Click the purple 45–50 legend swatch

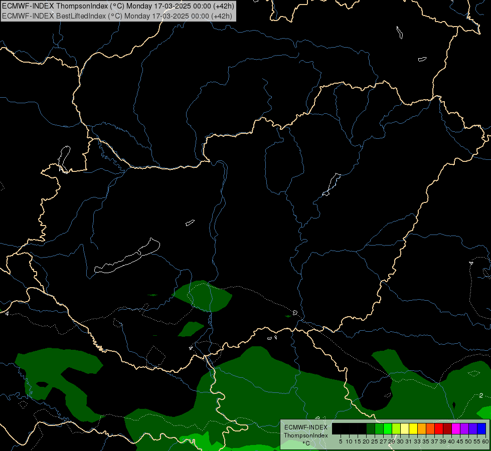464,428
